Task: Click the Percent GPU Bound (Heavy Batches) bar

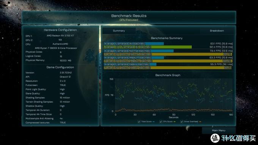Action: coord(167,68)
